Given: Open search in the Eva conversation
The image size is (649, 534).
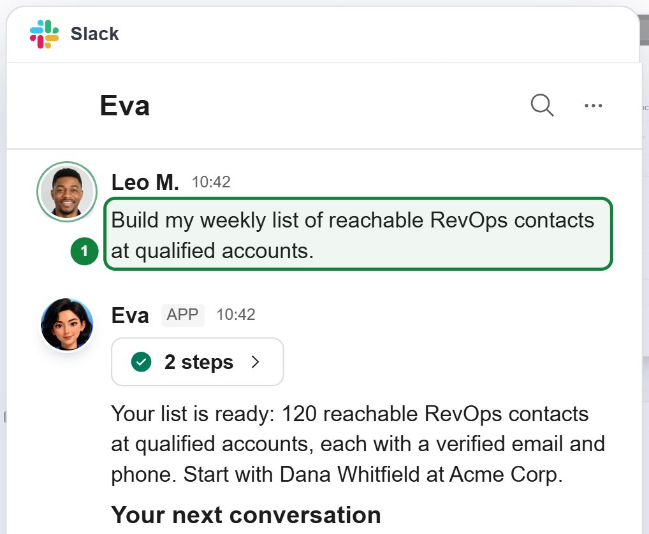Looking at the screenshot, I should tap(542, 105).
